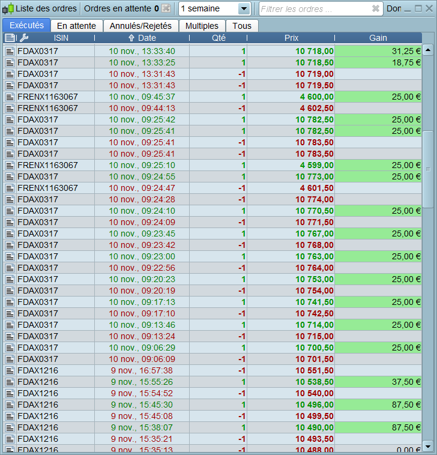Click price 4 600,00 cell

(291, 97)
